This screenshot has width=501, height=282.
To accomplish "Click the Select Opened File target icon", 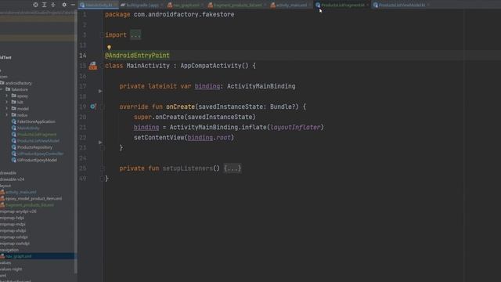I will 35,5.
